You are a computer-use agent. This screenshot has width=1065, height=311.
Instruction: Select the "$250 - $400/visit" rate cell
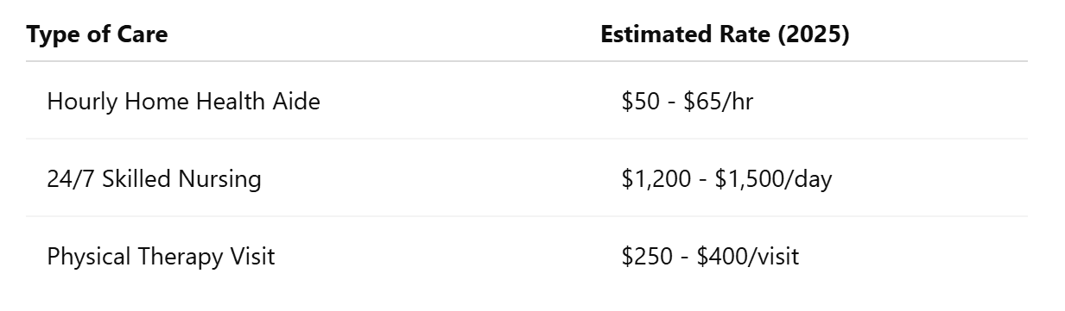click(x=710, y=257)
